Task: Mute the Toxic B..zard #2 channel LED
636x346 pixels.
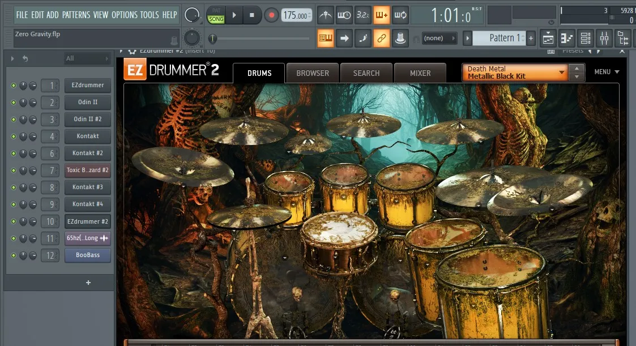Action: tap(14, 171)
